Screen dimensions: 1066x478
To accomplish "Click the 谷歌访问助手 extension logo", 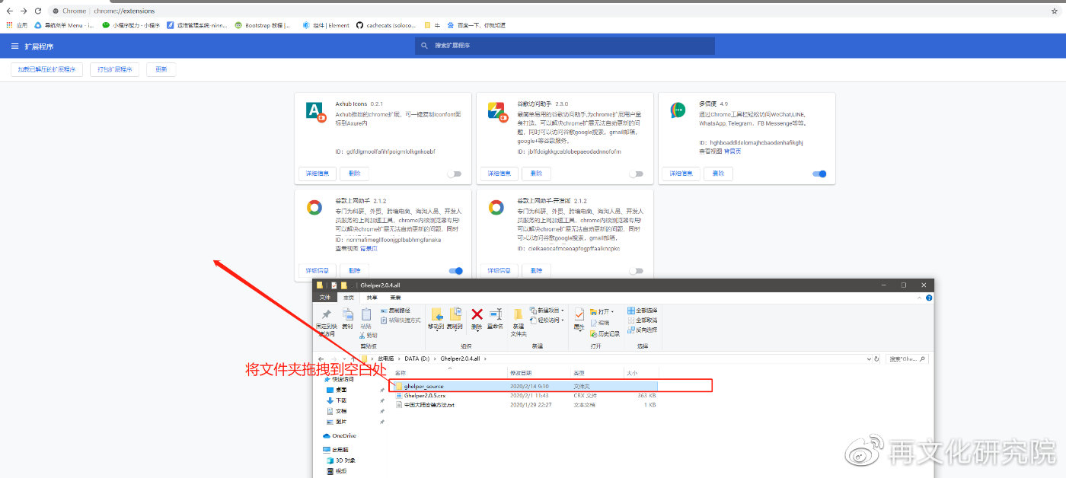I will (x=497, y=112).
